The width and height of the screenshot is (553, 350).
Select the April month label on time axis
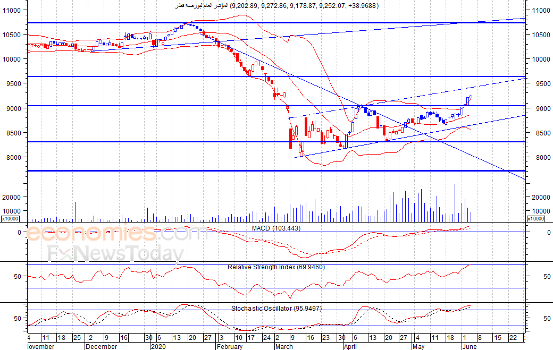(350, 346)
